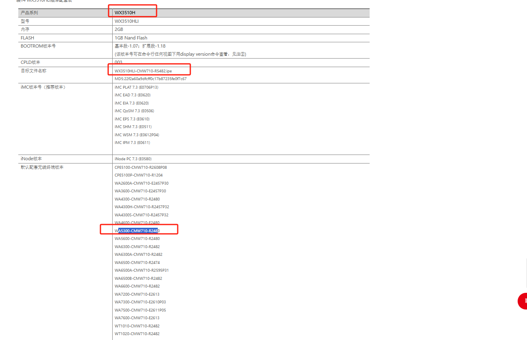The height and width of the screenshot is (340, 527).
Task: Select the CPLD version value 003
Action: click(118, 62)
